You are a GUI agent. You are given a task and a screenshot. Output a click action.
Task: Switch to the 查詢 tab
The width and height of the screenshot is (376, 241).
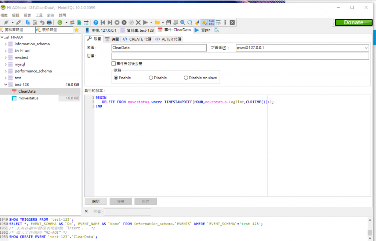coord(202,30)
